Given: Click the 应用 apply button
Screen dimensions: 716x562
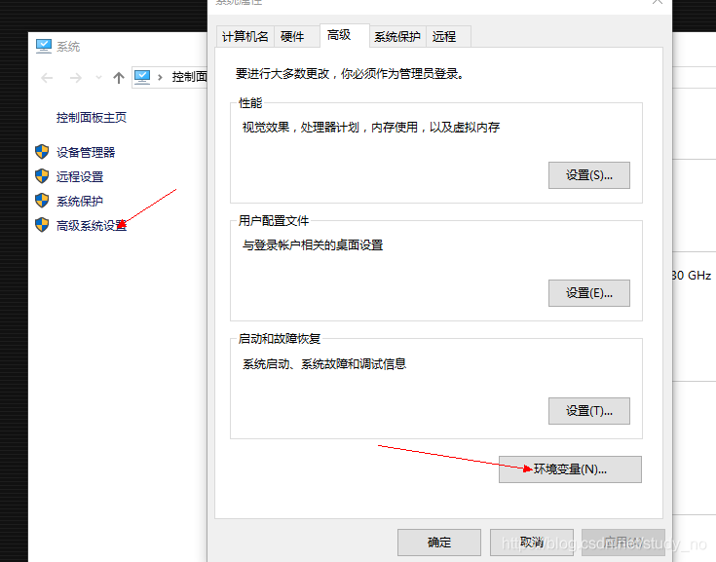Looking at the screenshot, I should pos(623,543).
